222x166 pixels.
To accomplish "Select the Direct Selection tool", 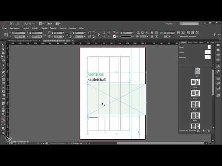I will [3, 49].
